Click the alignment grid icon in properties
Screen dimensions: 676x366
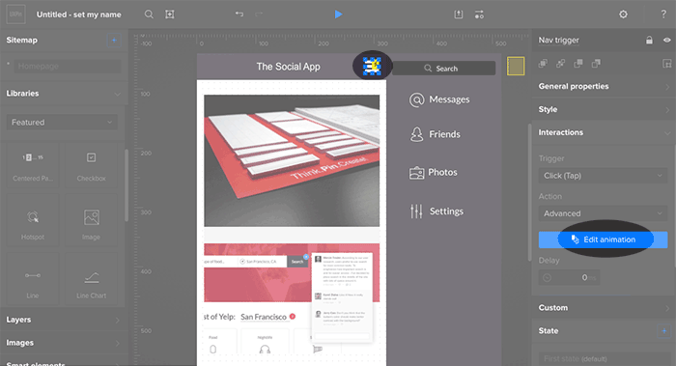[666, 64]
